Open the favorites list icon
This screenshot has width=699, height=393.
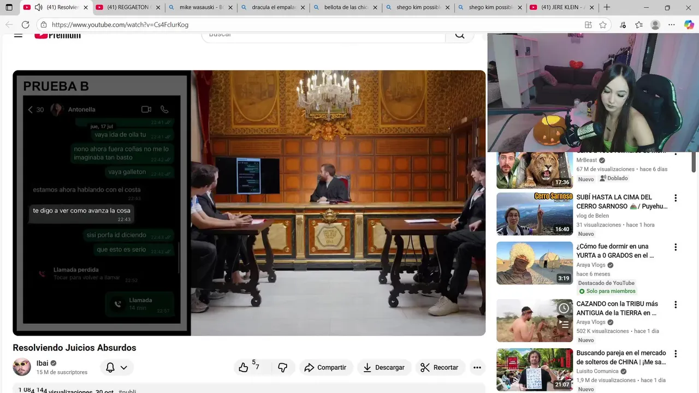coord(639,25)
